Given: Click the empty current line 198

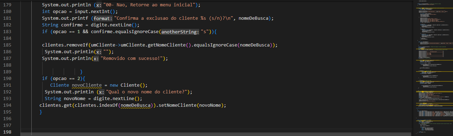Looking at the screenshot, I should (x=216, y=132).
